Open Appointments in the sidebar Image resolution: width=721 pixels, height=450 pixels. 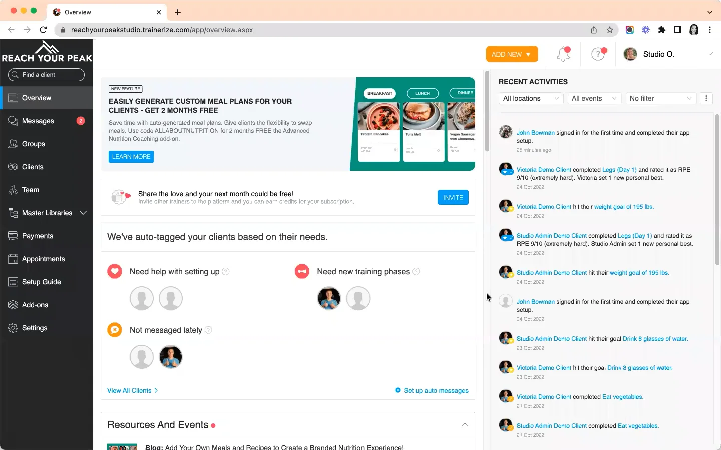pyautogui.click(x=46, y=259)
